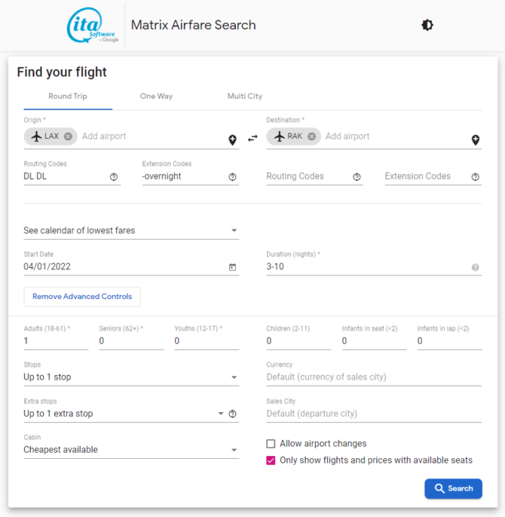505x517 pixels.
Task: Remove RAK from destination field
Action: 312,137
